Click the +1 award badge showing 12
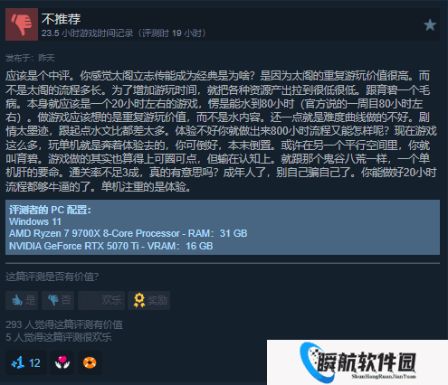The height and width of the screenshot is (385, 448). tap(26, 362)
